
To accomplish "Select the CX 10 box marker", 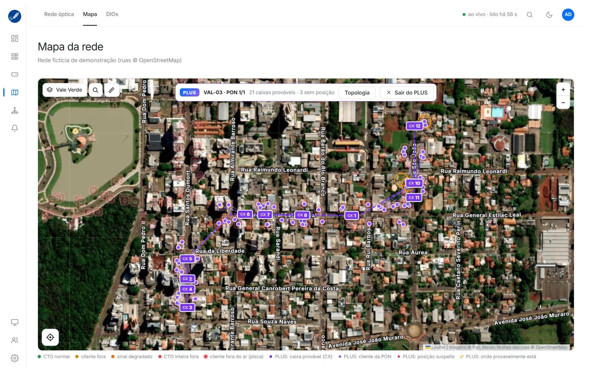I will [414, 183].
